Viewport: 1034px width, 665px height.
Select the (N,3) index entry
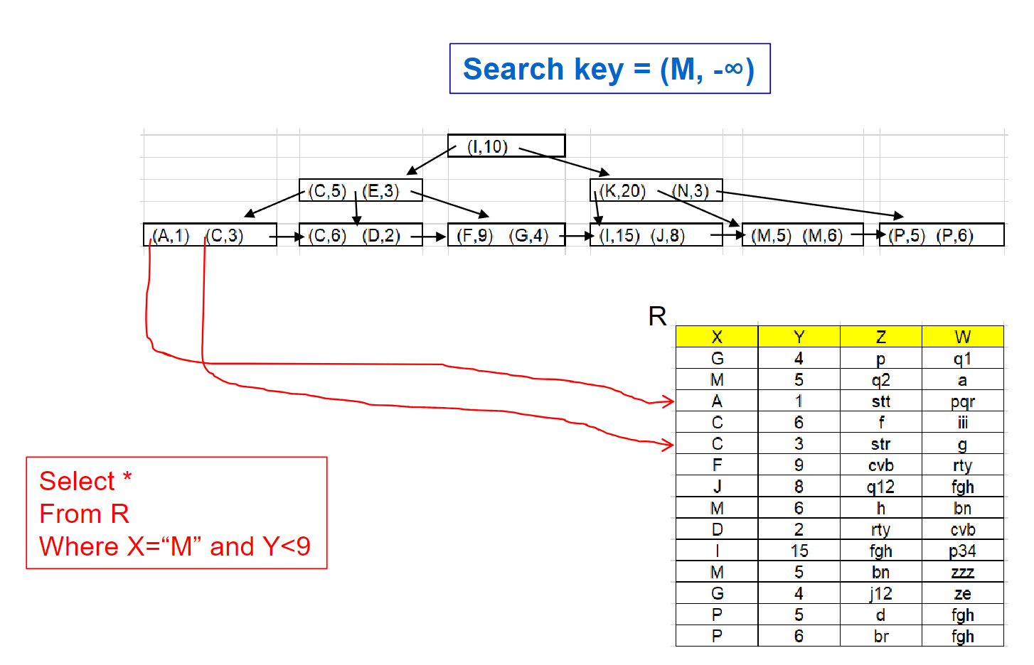[x=691, y=191]
